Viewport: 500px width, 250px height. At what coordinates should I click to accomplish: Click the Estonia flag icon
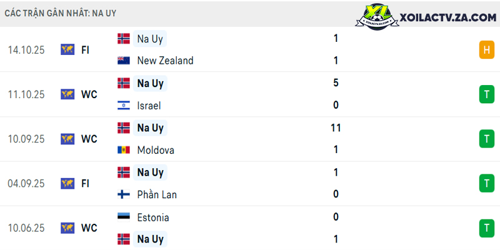click(x=124, y=217)
